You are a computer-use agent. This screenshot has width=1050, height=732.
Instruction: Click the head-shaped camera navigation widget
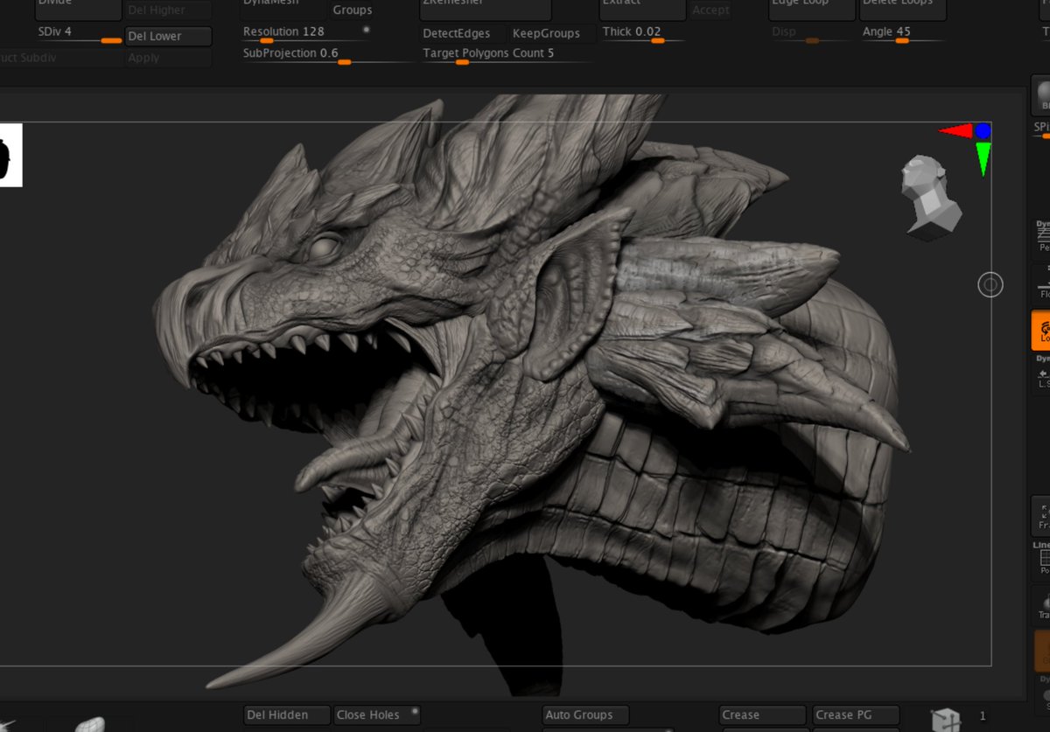(x=931, y=199)
